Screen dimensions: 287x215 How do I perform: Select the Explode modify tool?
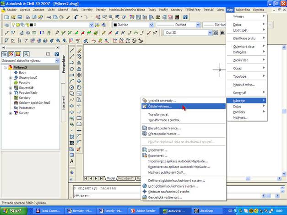coord(79,149)
